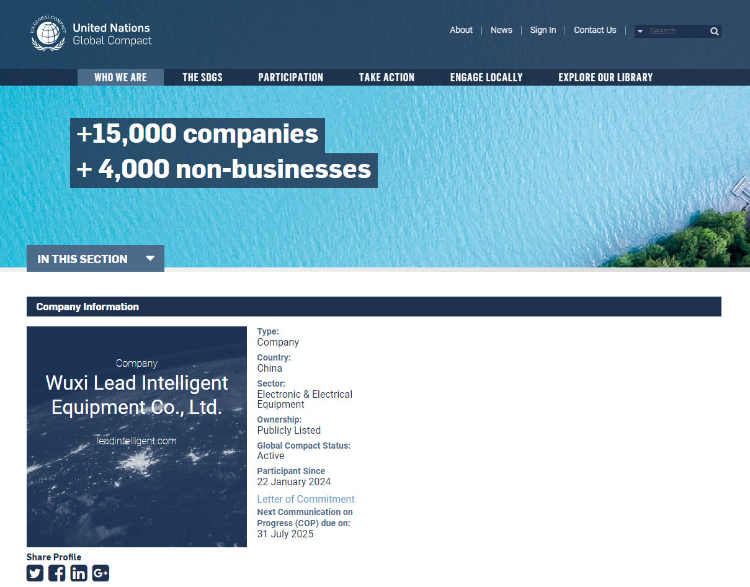The width and height of the screenshot is (750, 587).
Task: Expand the In This Section menu
Action: point(96,259)
